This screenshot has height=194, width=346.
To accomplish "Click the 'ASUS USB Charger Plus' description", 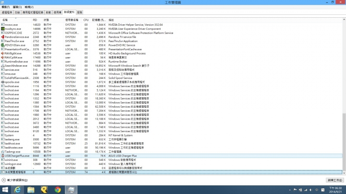I will pos(123,156).
